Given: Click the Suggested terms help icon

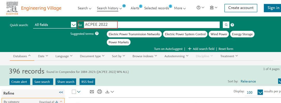Looking at the screenshot, I should (97, 33).
